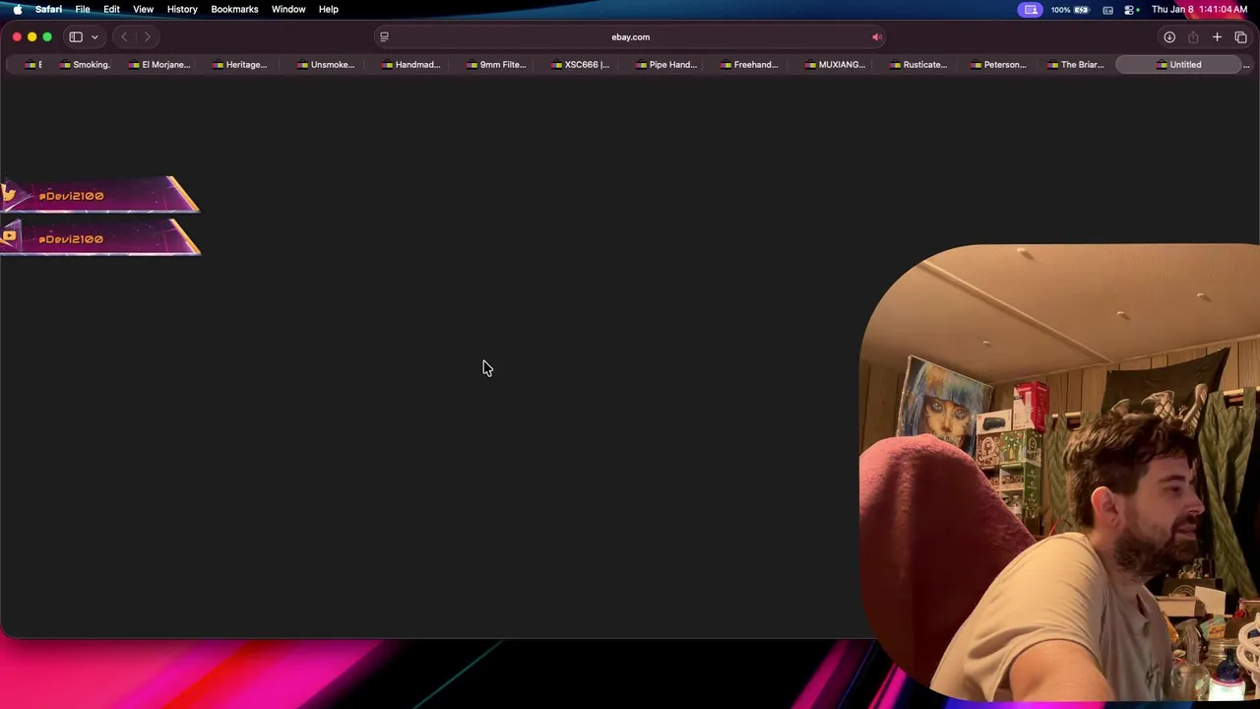Switch to the El Morjane tab
Screen dimensions: 1260x709
click(158, 64)
